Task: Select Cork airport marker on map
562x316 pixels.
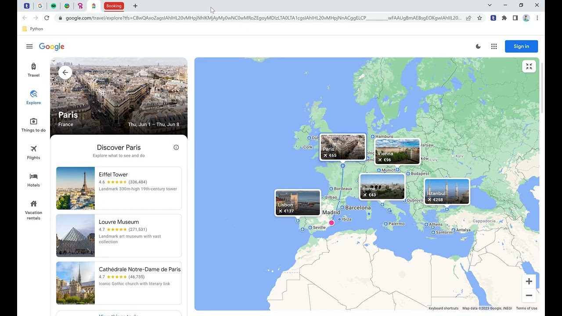Action: (x=300, y=147)
